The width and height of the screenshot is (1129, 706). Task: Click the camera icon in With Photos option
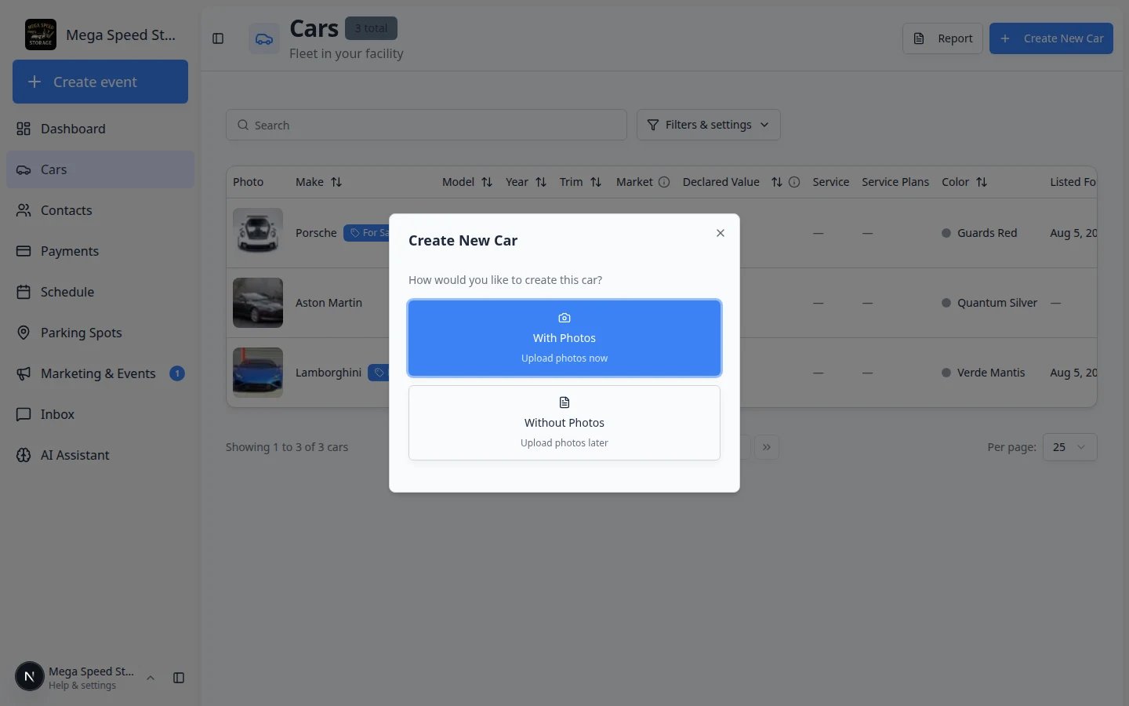[564, 318]
